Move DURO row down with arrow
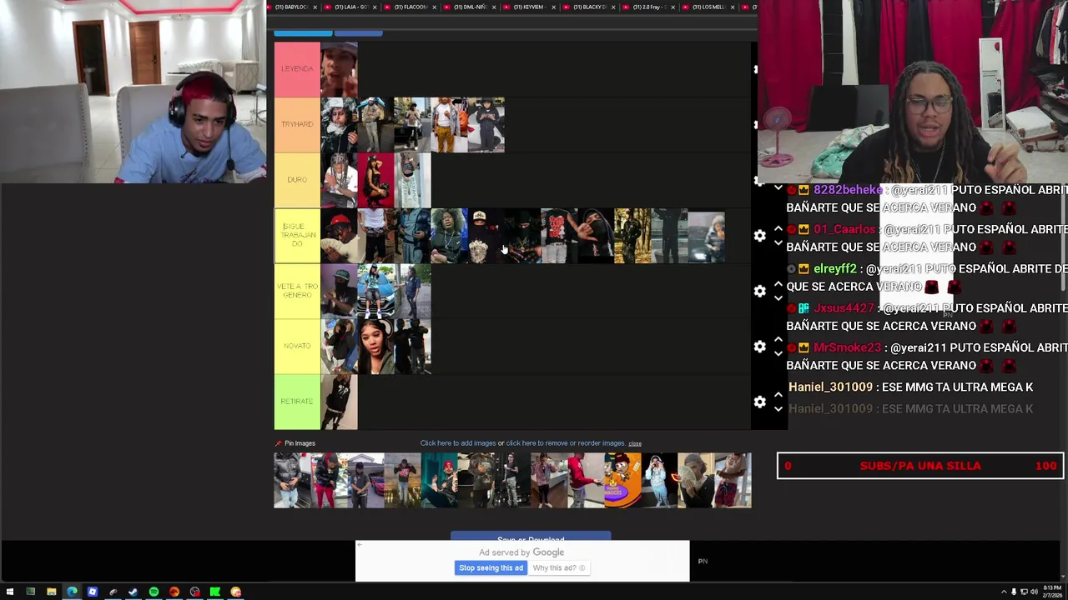This screenshot has height=600, width=1068. tap(778, 188)
